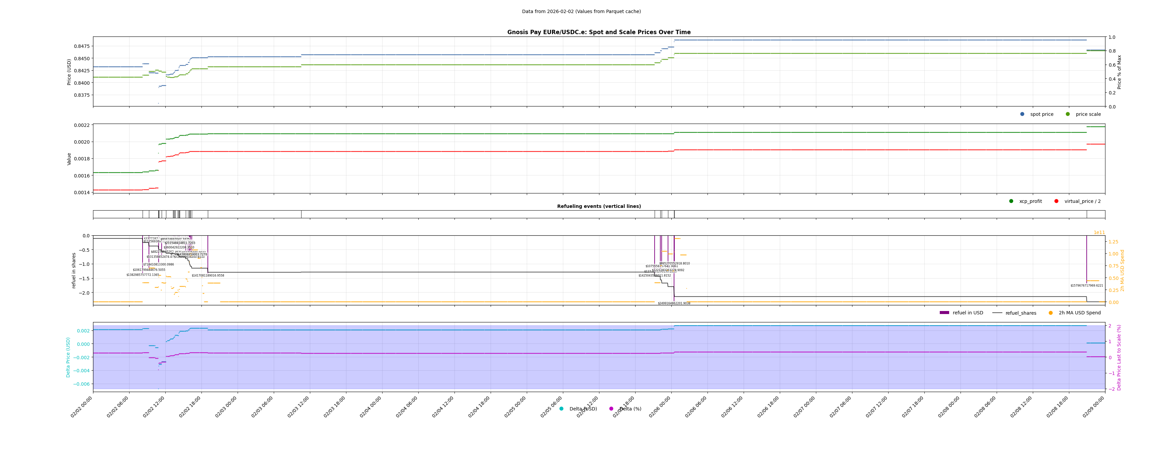The image size is (1163, 461).
Task: Click the Delta Price Last to Scale (%) label
Action: coord(1119,358)
